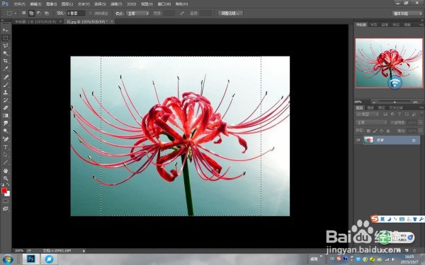Select the Dodge tool

6,131
